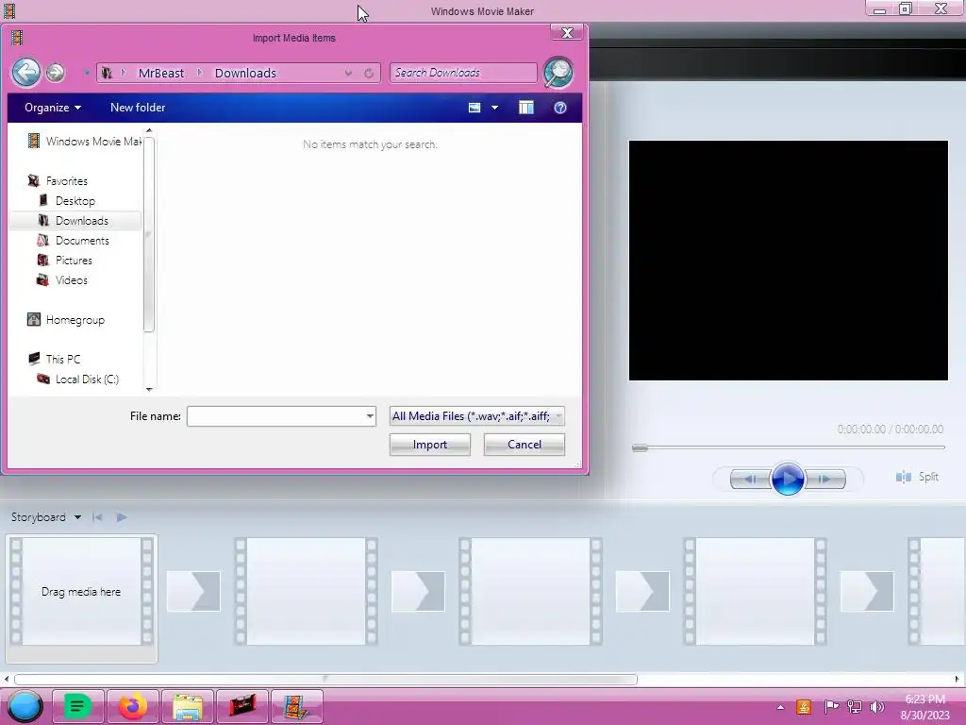Select This PC in the navigation pane
Screen dimensions: 966x725
pos(54,359)
